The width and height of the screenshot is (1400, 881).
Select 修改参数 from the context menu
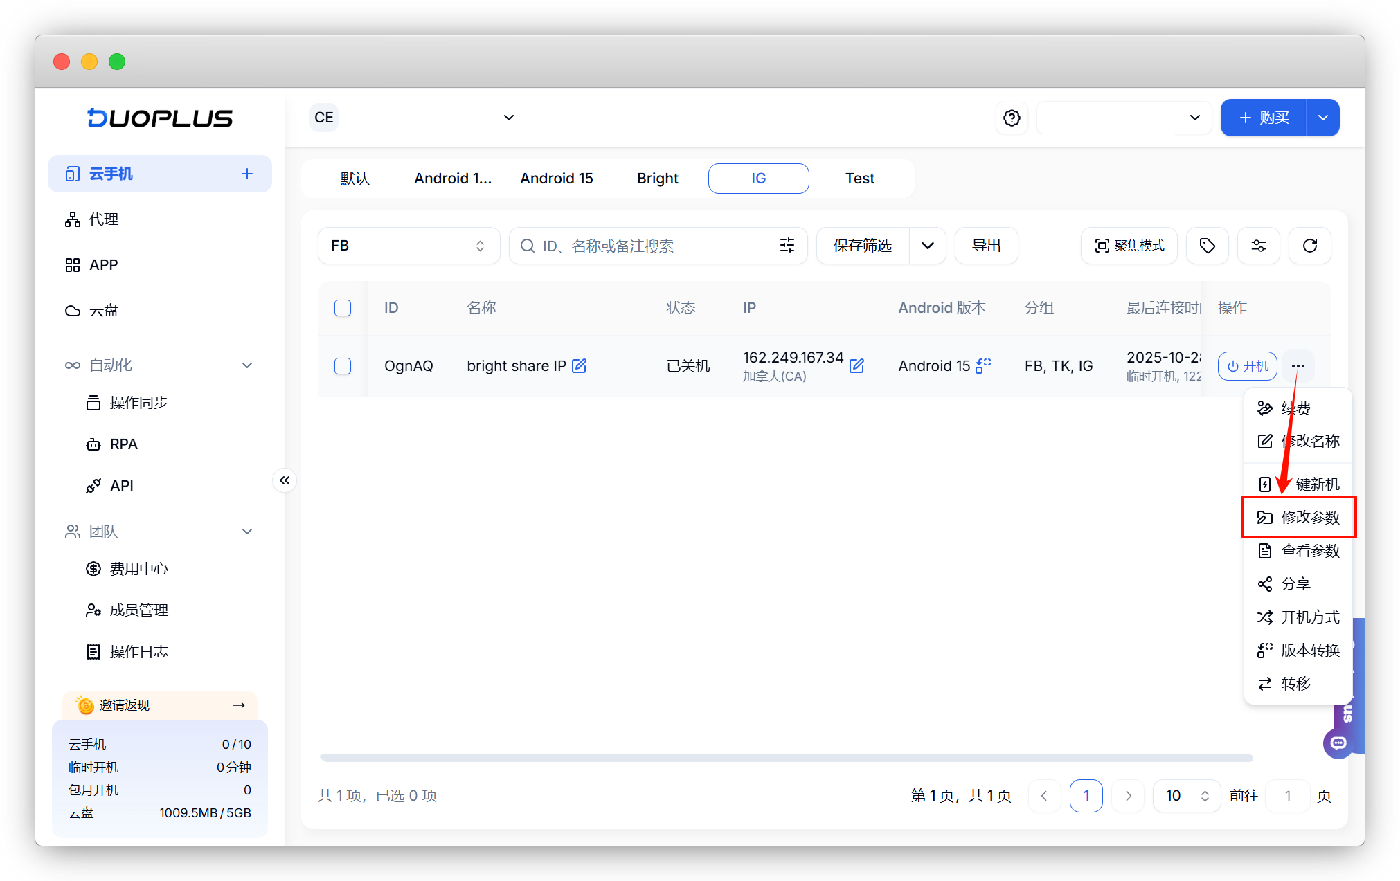(x=1299, y=517)
